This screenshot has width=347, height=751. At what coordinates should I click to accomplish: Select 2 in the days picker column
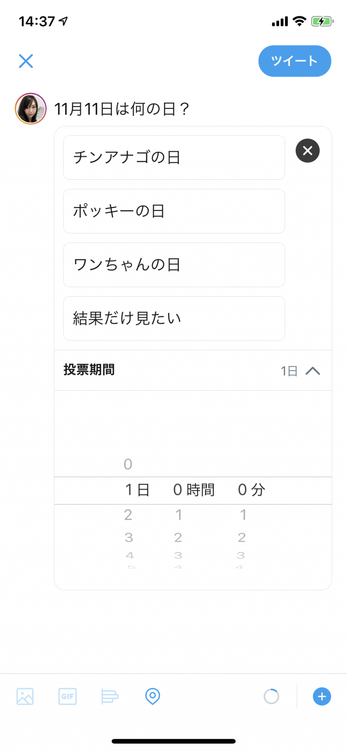coord(128,515)
